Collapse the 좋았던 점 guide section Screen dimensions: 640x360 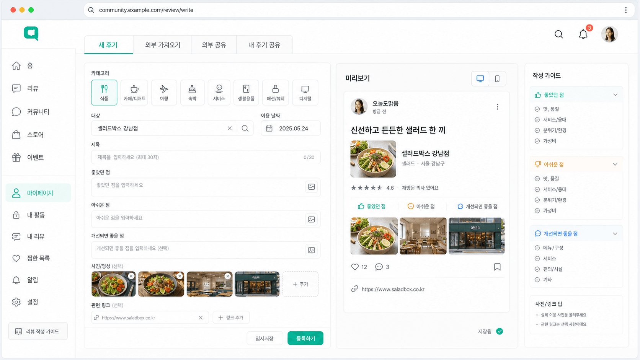[615, 95]
